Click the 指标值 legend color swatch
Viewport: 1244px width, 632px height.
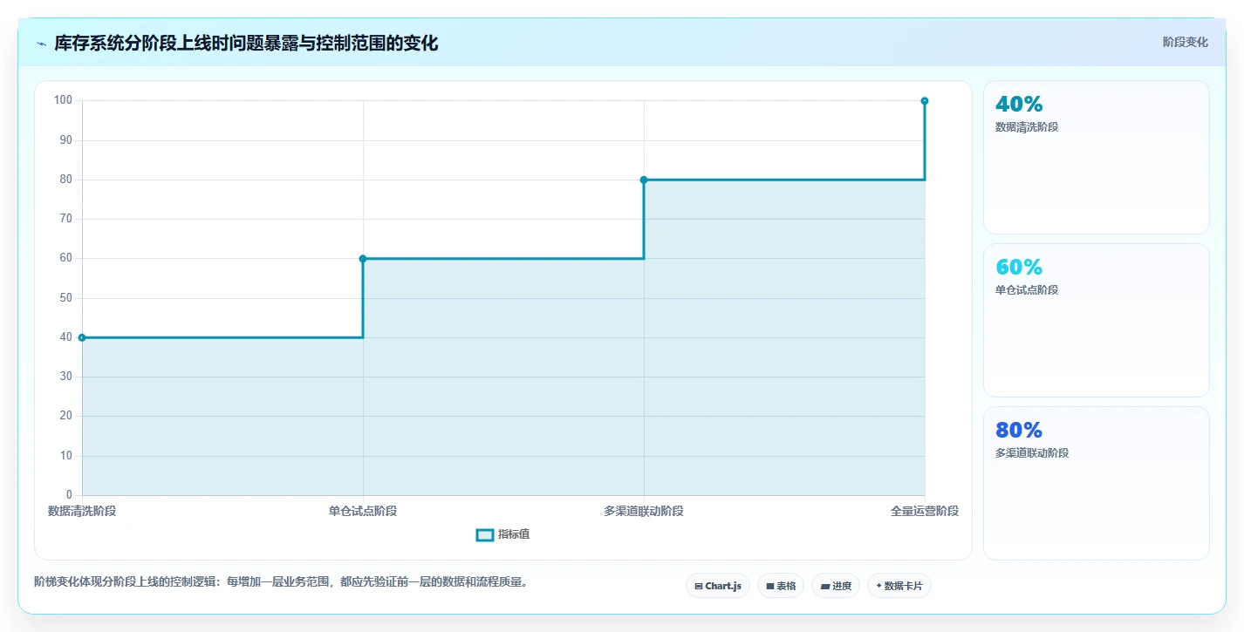485,534
